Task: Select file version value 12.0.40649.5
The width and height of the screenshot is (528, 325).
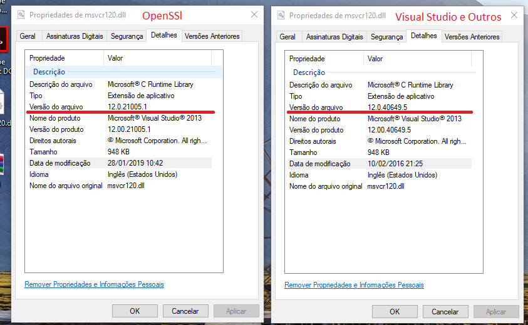Action: 387,107
